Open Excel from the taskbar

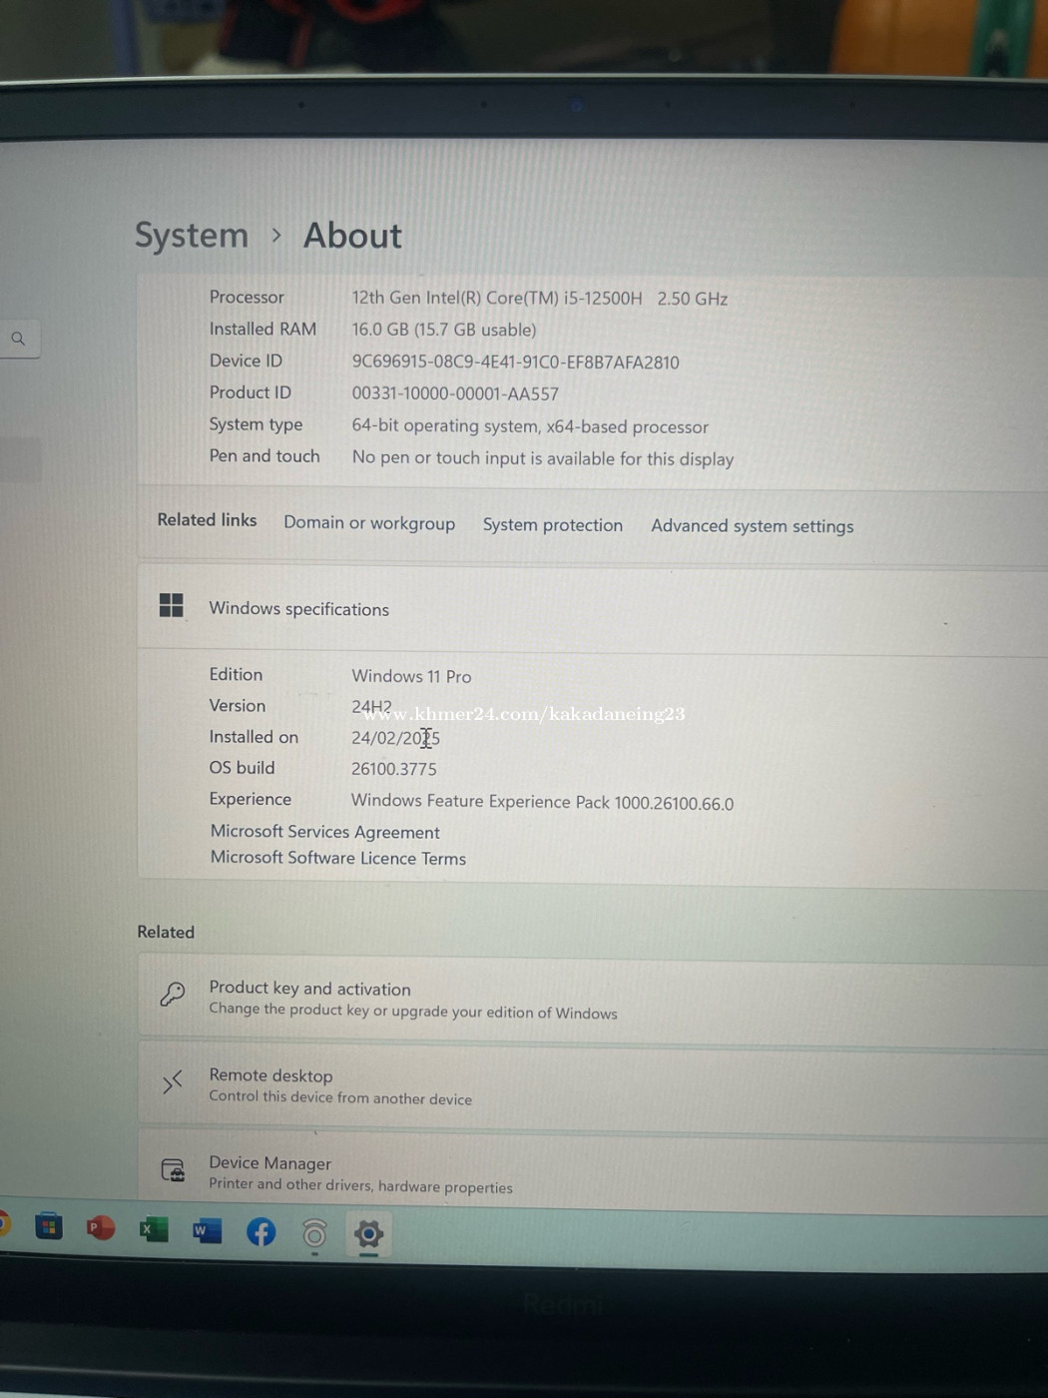154,1229
